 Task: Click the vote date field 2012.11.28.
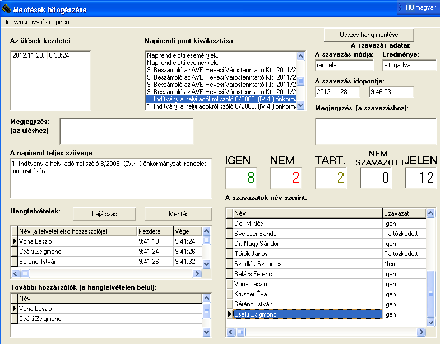(337, 92)
